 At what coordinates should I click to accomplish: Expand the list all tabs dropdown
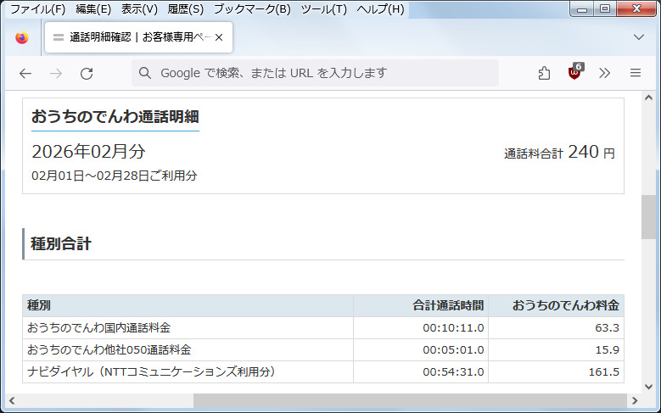(x=639, y=37)
